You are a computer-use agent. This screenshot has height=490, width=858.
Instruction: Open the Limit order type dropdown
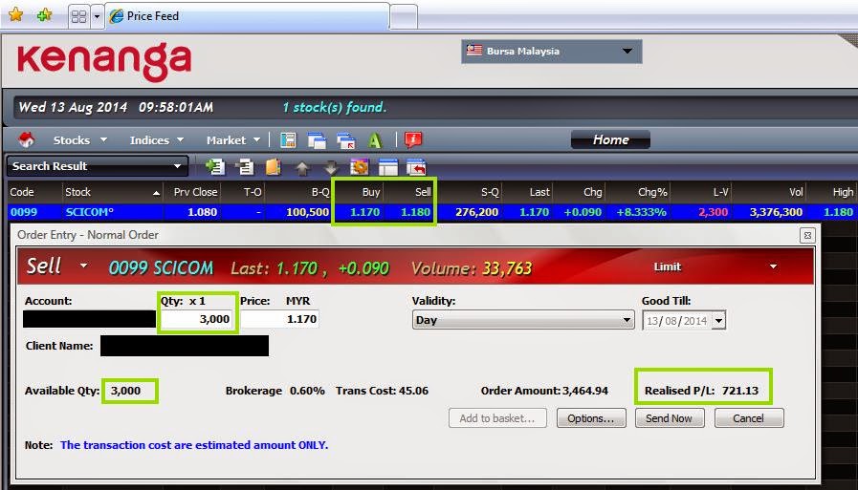coord(773,266)
